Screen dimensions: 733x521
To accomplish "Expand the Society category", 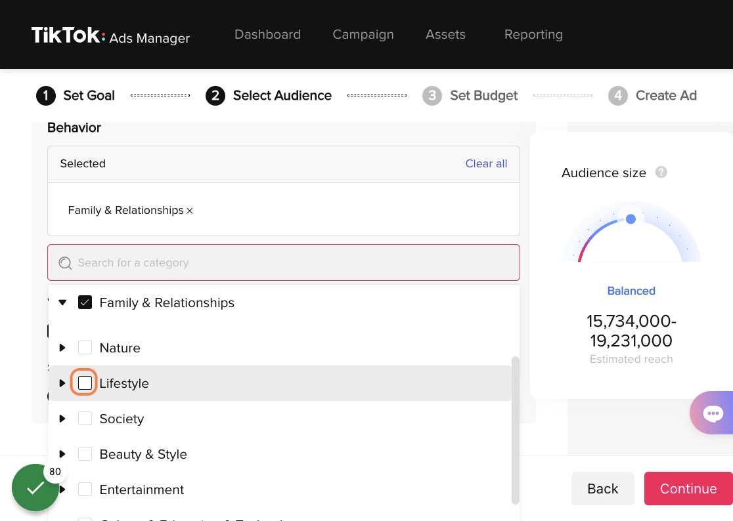I will pyautogui.click(x=62, y=419).
